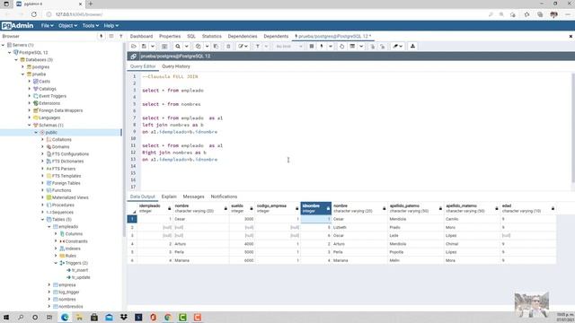
Task: Open the Explain results tab
Action: 169,196
